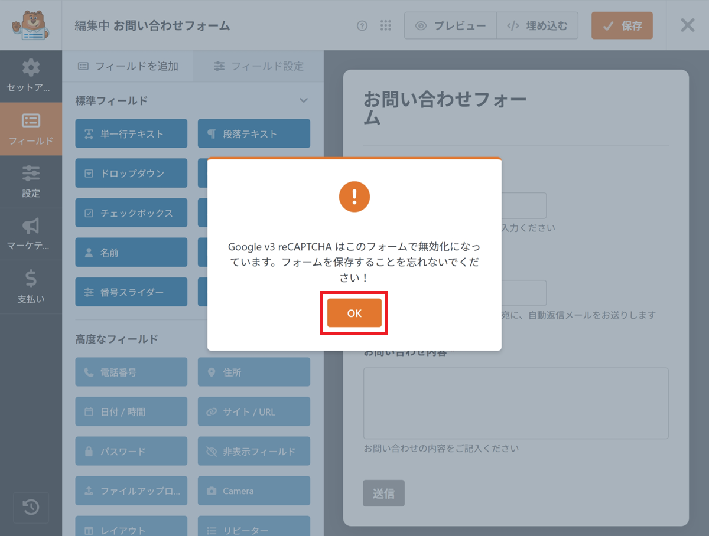This screenshot has height=536, width=709.
Task: Click OK in the reCAPTCHA dialog
Action: click(354, 313)
